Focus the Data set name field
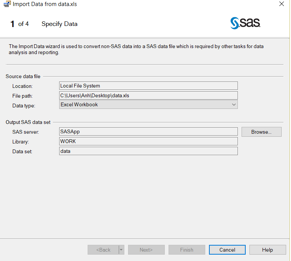 (x=148, y=151)
